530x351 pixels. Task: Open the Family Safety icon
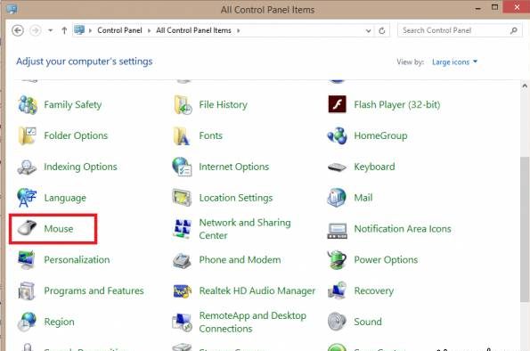tap(27, 104)
